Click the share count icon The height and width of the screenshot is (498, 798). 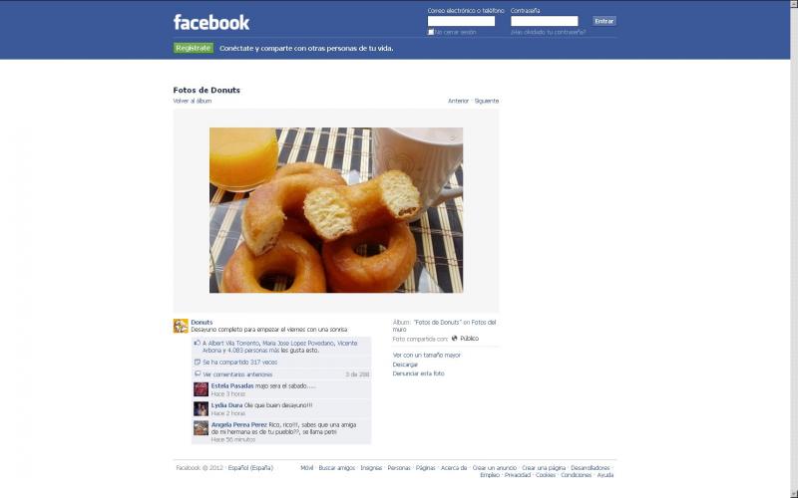pos(197,363)
